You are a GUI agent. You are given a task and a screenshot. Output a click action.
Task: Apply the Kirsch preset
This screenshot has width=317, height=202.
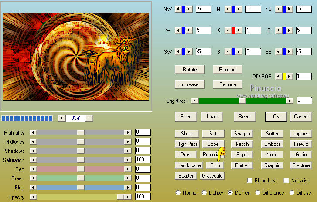tap(242, 144)
